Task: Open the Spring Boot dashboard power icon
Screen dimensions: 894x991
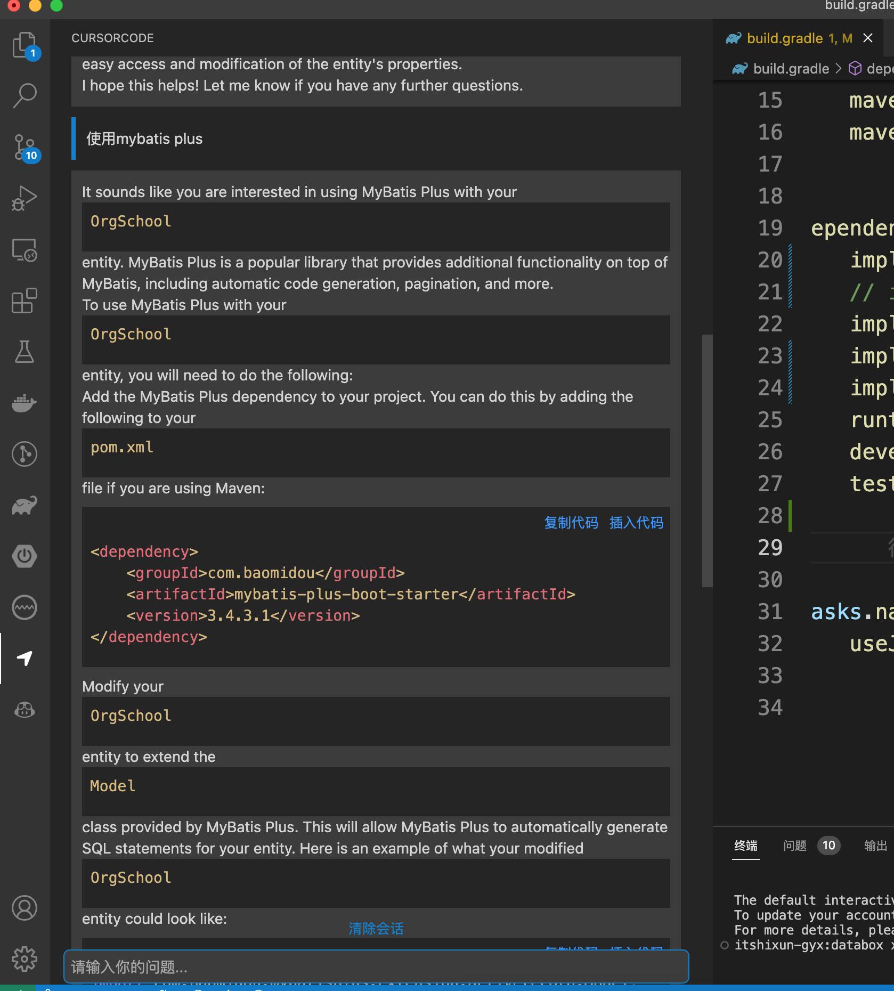Action: [x=24, y=556]
